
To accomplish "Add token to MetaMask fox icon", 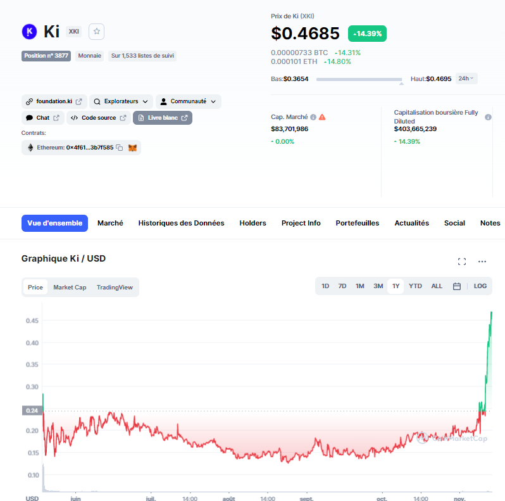I will pyautogui.click(x=133, y=148).
